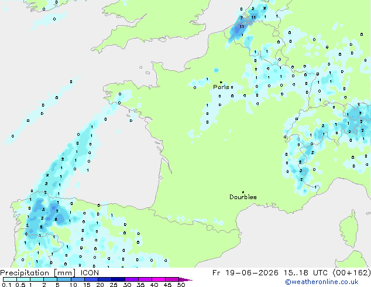
Task: Open the weatheronline.co.uk copyright link
Action: point(321,282)
